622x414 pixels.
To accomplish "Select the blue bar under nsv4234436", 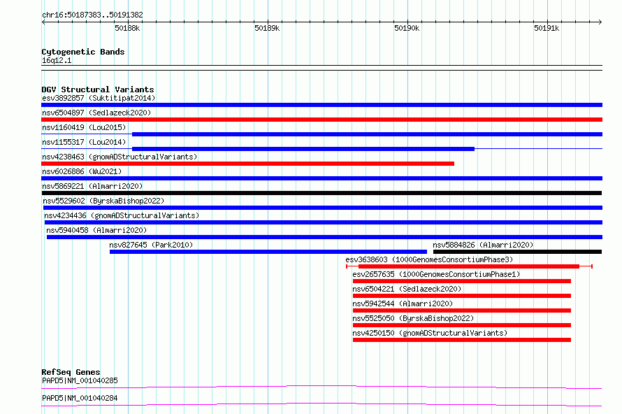I will 324,222.
